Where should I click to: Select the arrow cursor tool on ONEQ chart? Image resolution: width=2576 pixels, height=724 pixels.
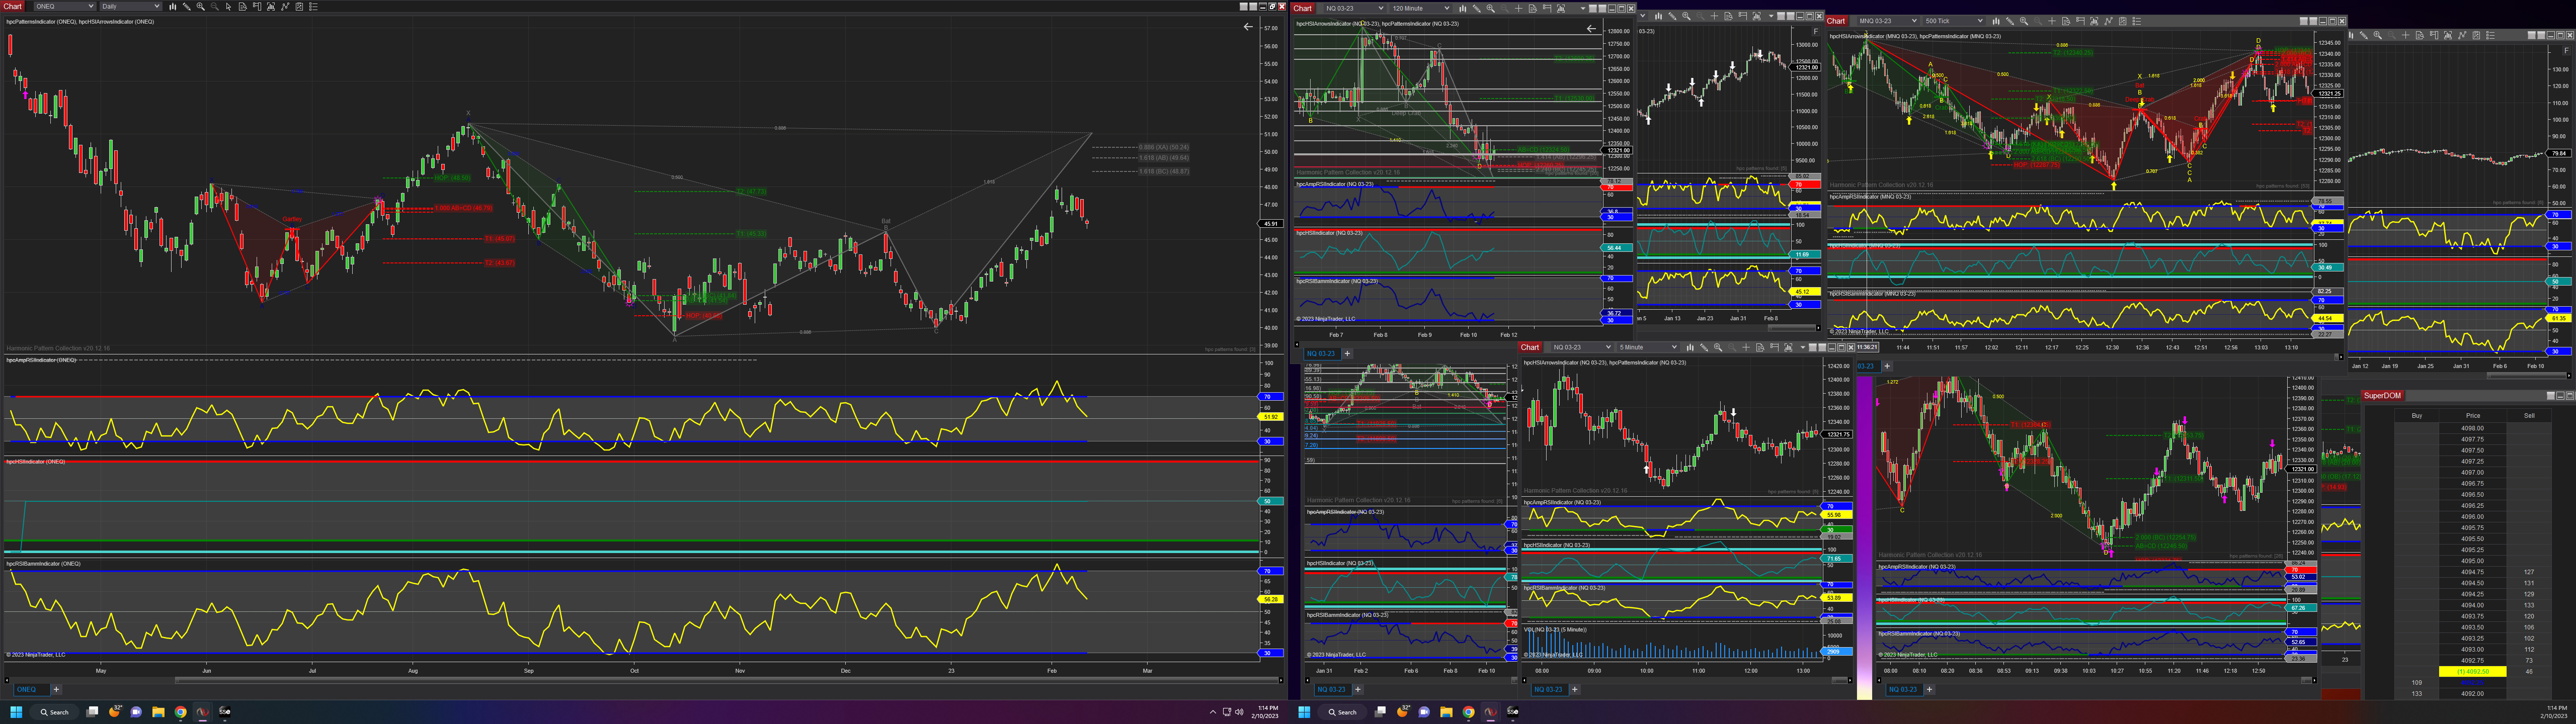(x=229, y=6)
